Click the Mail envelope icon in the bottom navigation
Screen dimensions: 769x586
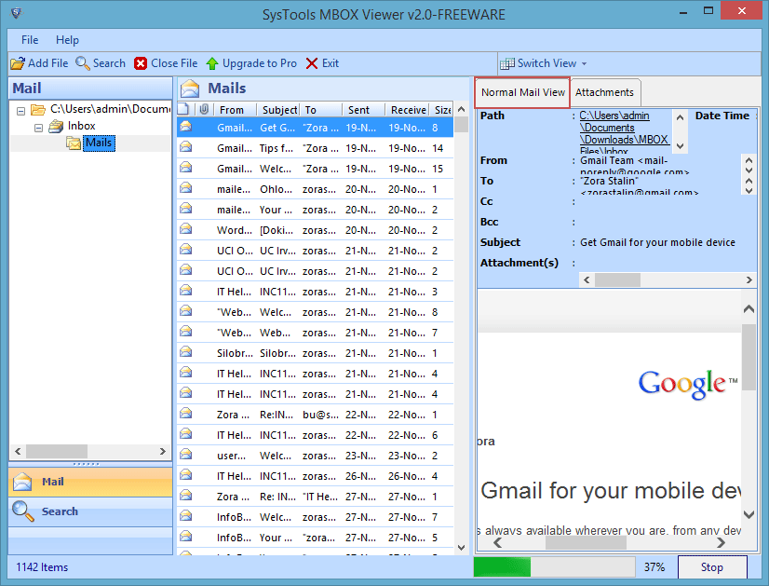[22, 482]
